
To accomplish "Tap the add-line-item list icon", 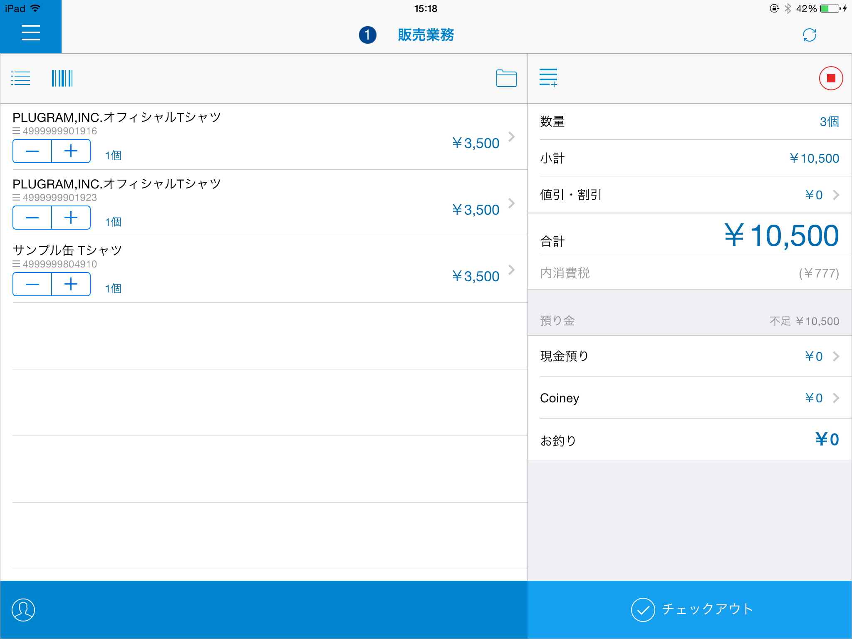I will tap(548, 78).
